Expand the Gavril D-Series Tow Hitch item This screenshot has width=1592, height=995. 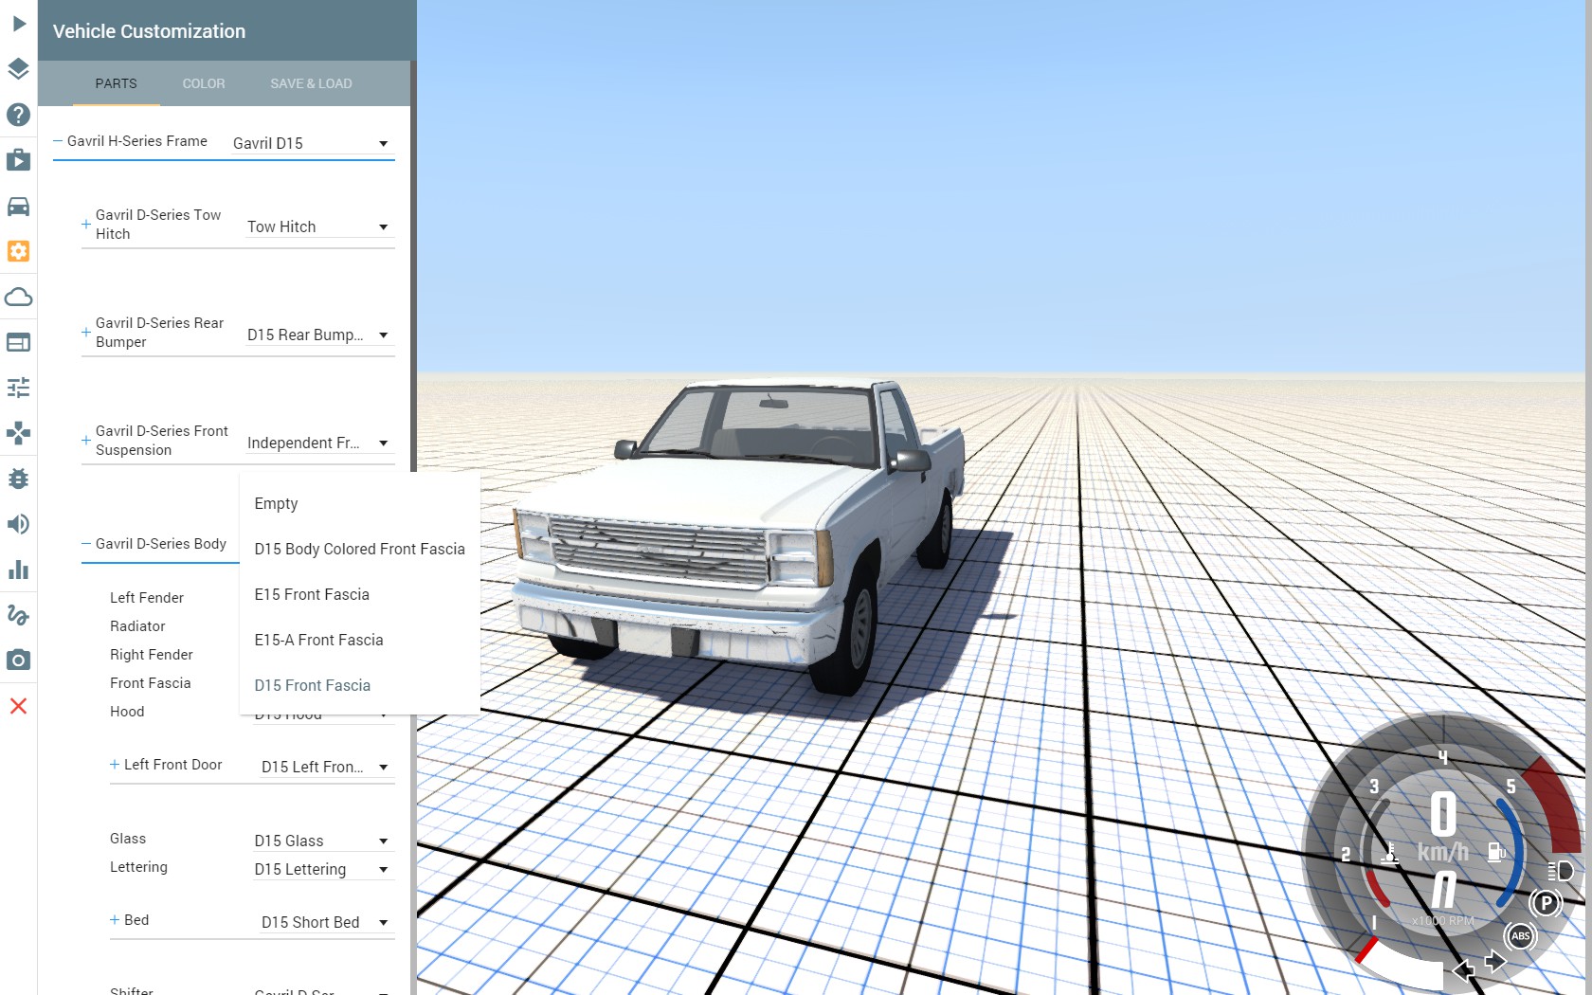click(x=86, y=225)
